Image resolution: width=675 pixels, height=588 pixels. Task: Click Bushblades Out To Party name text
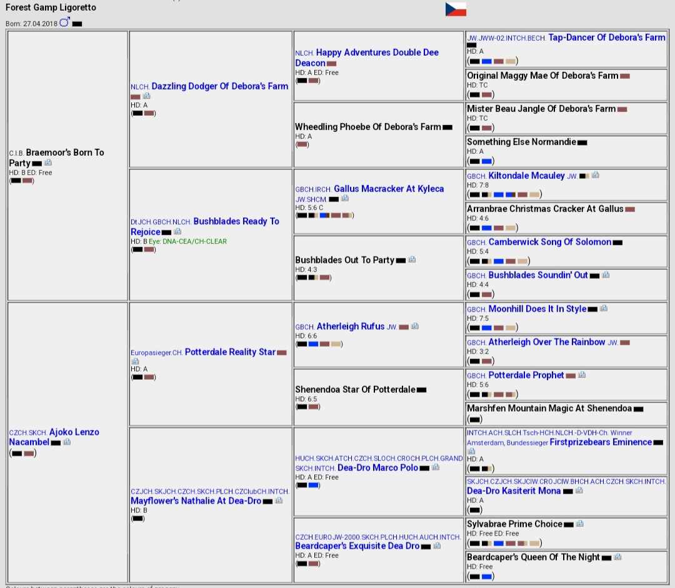tap(344, 260)
